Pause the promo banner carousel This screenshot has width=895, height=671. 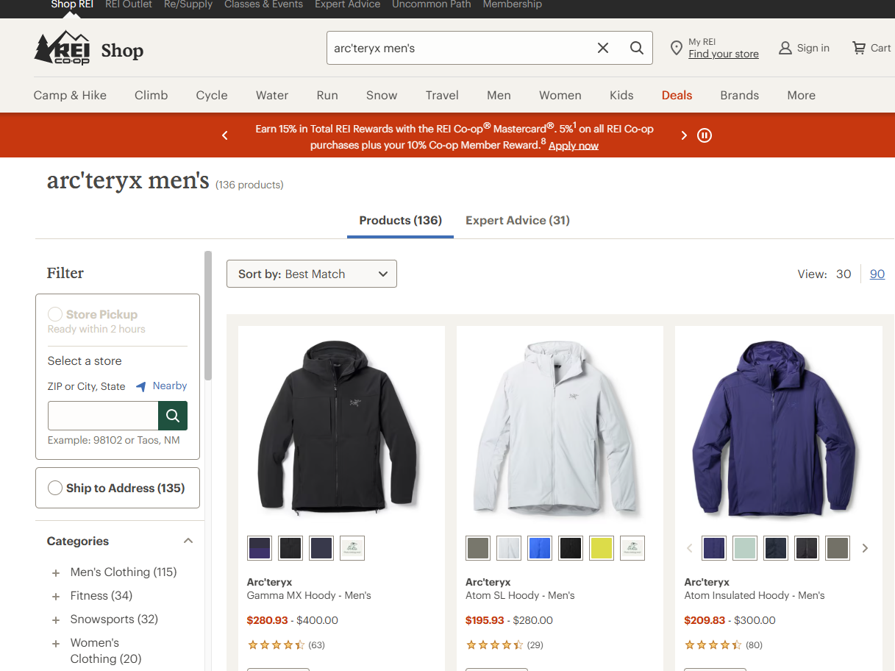pyautogui.click(x=705, y=135)
